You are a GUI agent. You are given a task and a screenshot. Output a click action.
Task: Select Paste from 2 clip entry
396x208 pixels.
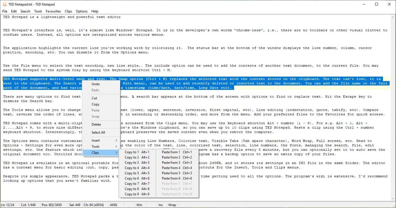coord(177,157)
